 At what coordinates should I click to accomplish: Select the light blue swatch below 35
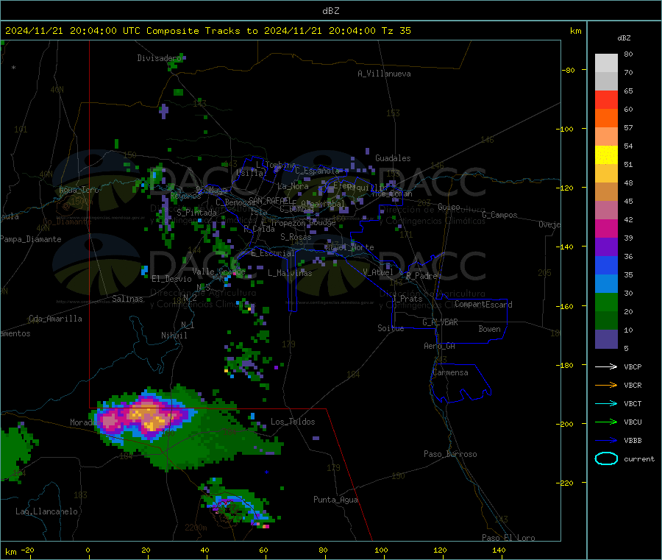tap(606, 284)
